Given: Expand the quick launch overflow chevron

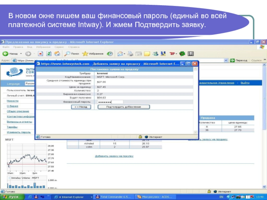Looking at the screenshot, I should tap(48, 196).
